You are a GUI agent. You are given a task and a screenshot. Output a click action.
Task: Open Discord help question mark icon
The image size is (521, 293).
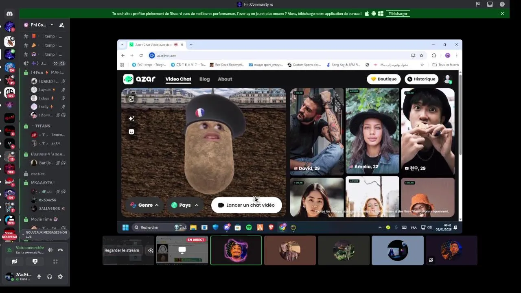[x=502, y=4]
